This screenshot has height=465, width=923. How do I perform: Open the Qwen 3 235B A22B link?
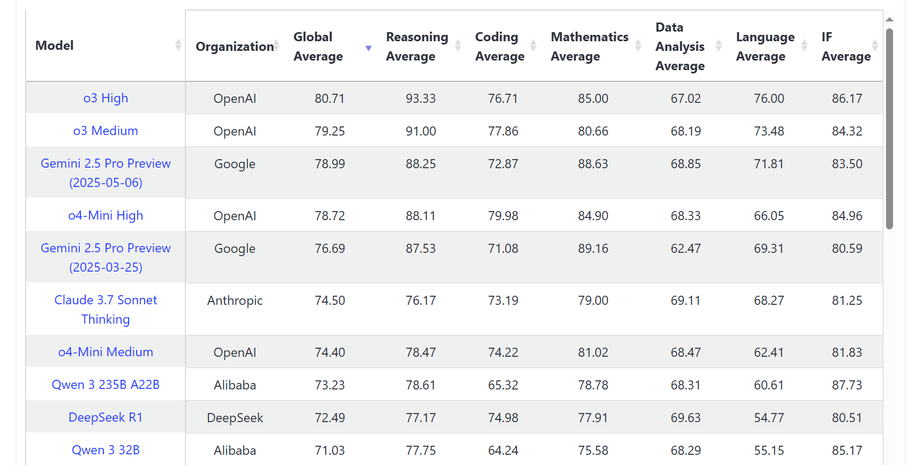[106, 385]
